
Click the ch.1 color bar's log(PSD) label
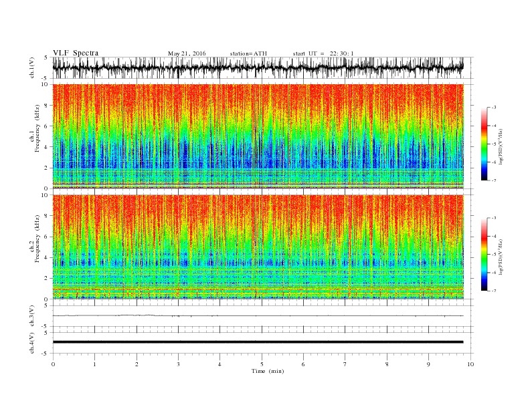point(500,146)
